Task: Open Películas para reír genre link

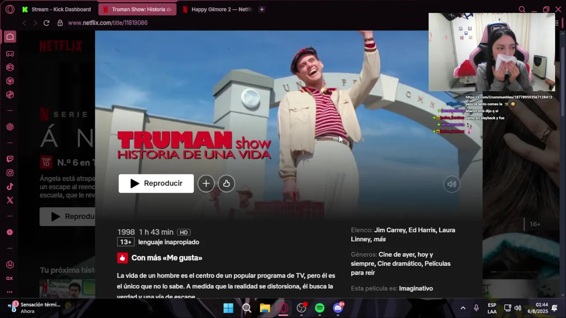Action: click(x=401, y=268)
